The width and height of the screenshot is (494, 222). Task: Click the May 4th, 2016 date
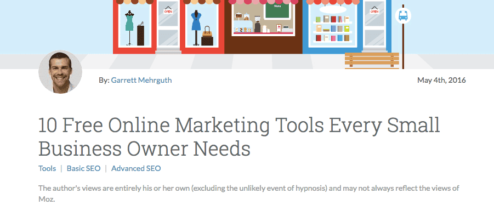(441, 80)
